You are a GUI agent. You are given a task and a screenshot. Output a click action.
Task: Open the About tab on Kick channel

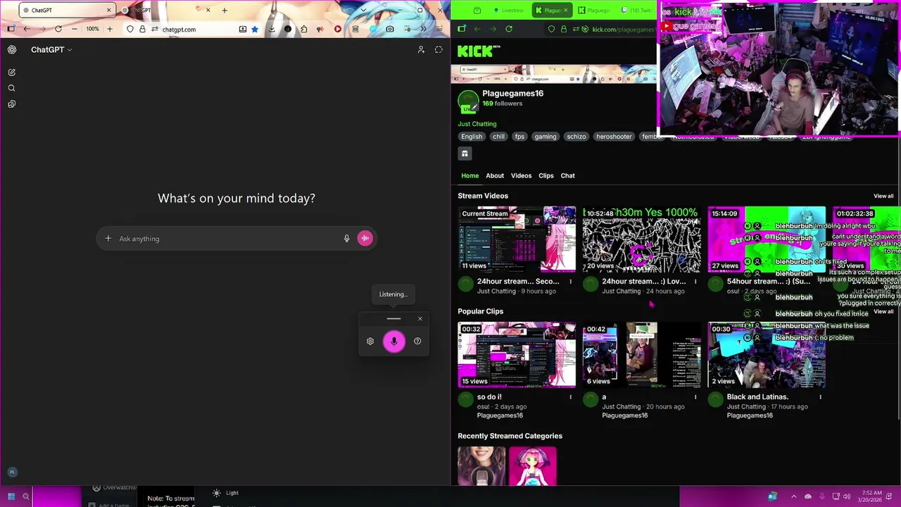pyautogui.click(x=495, y=175)
